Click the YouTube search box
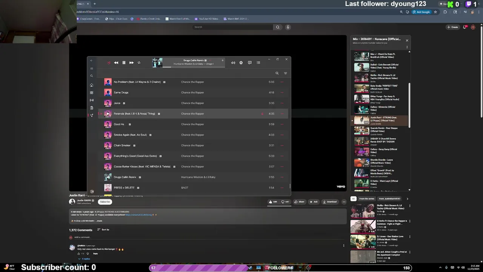Image resolution: width=483 pixels, height=272 pixels. (233, 27)
